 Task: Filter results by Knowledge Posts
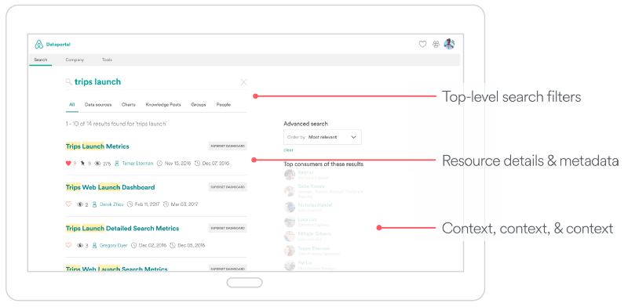pyautogui.click(x=163, y=105)
